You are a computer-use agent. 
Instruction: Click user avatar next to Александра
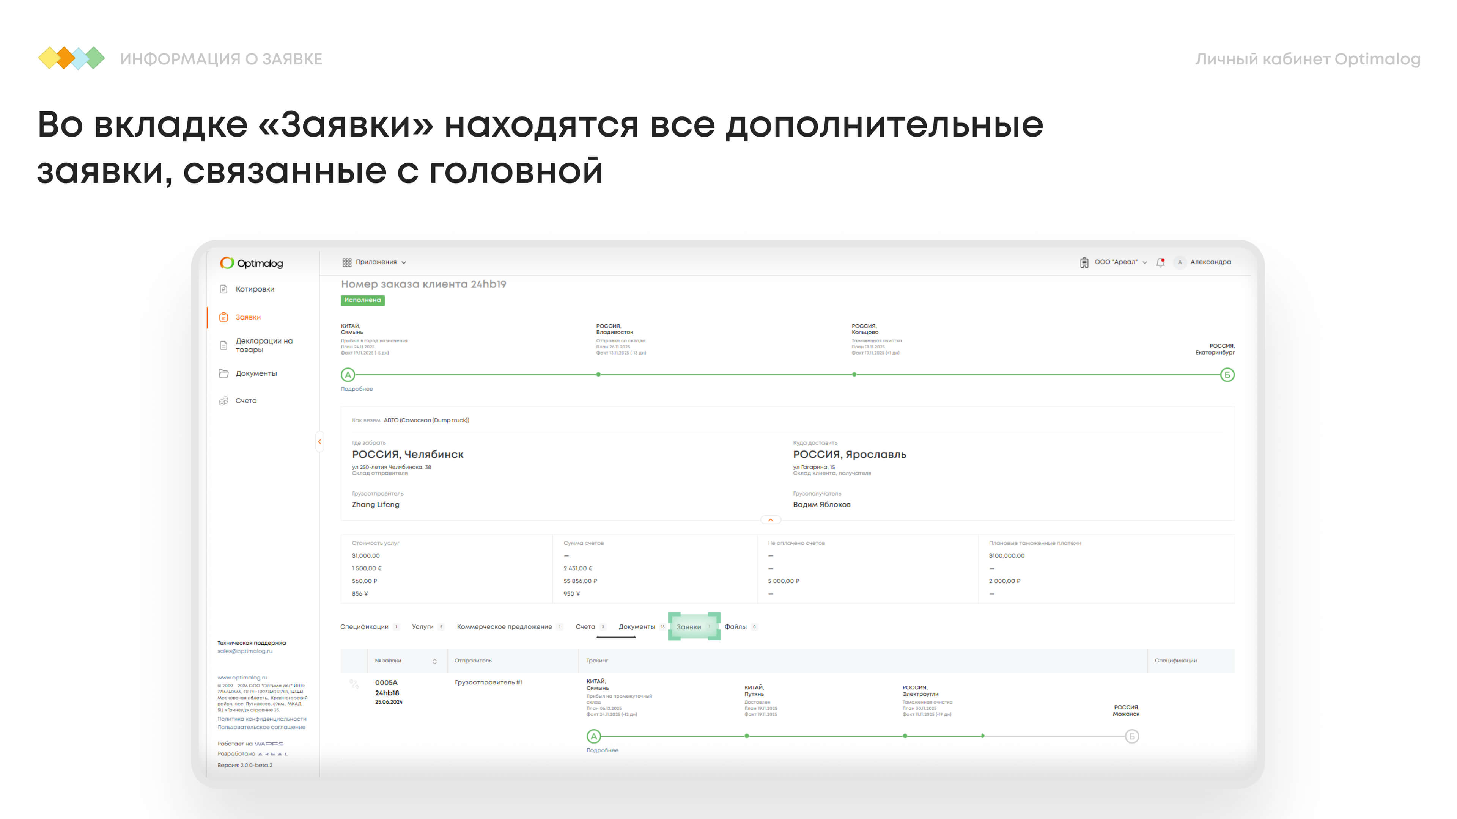(x=1179, y=262)
